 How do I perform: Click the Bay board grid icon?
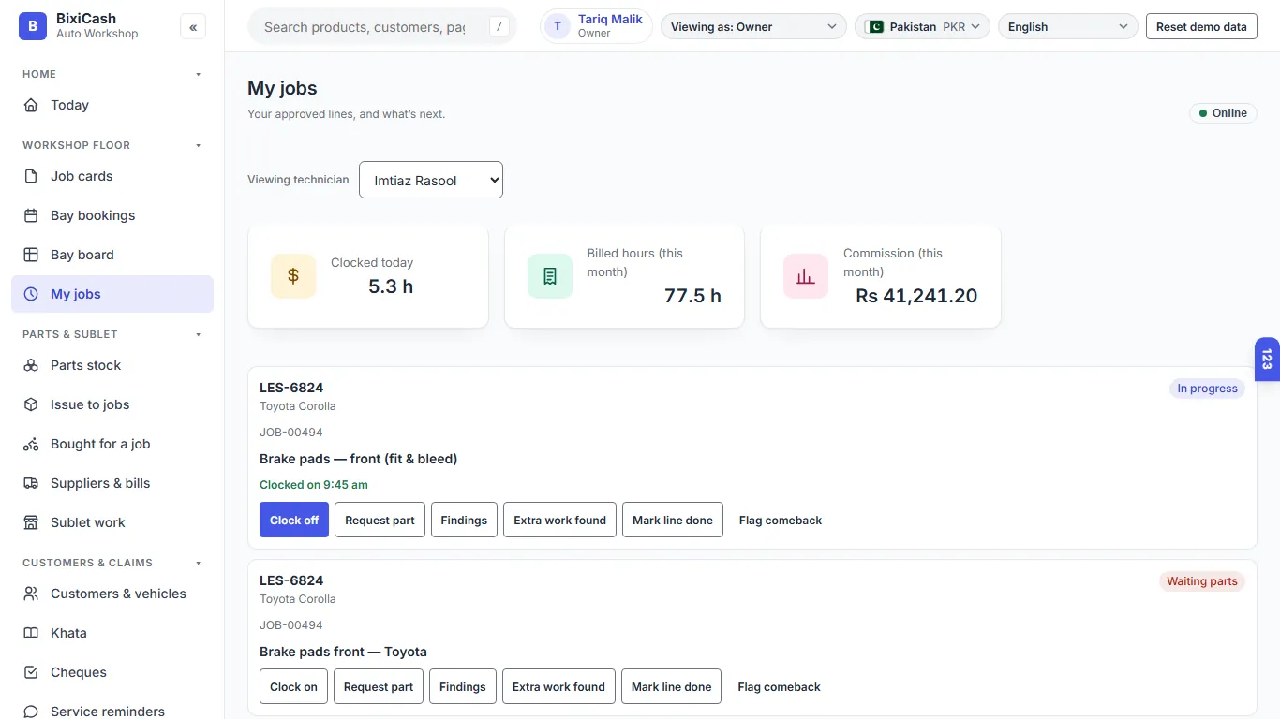tap(31, 255)
